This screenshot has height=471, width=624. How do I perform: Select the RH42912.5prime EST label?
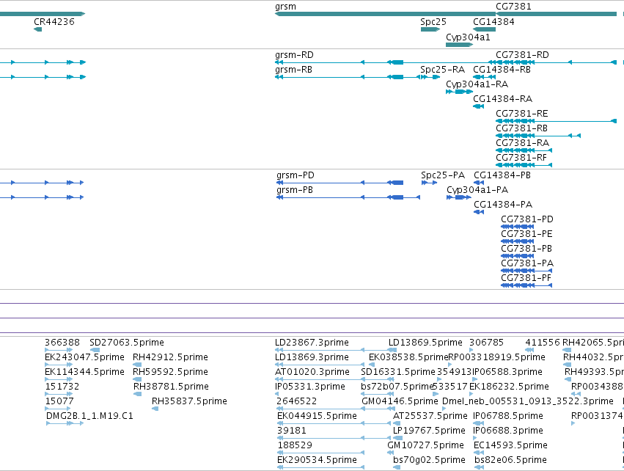(170, 357)
